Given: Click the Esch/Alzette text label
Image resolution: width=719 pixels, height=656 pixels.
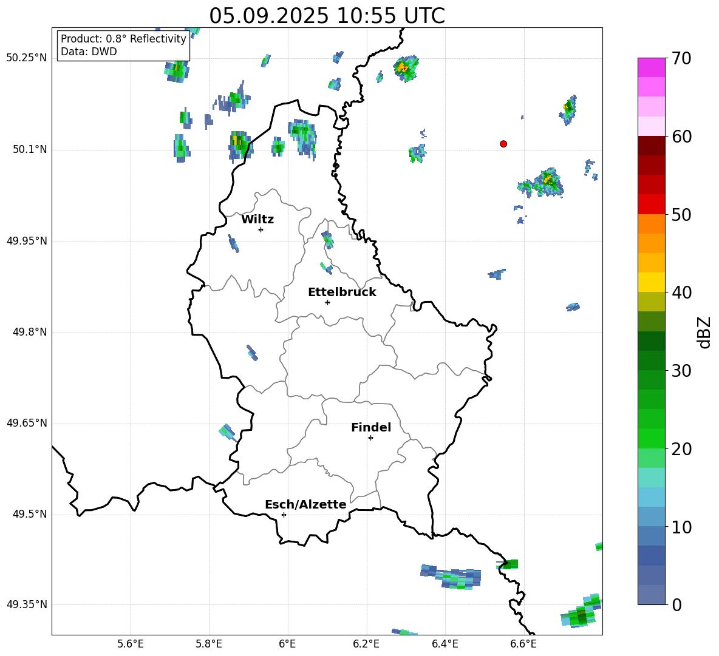Looking at the screenshot, I should pyautogui.click(x=305, y=505).
